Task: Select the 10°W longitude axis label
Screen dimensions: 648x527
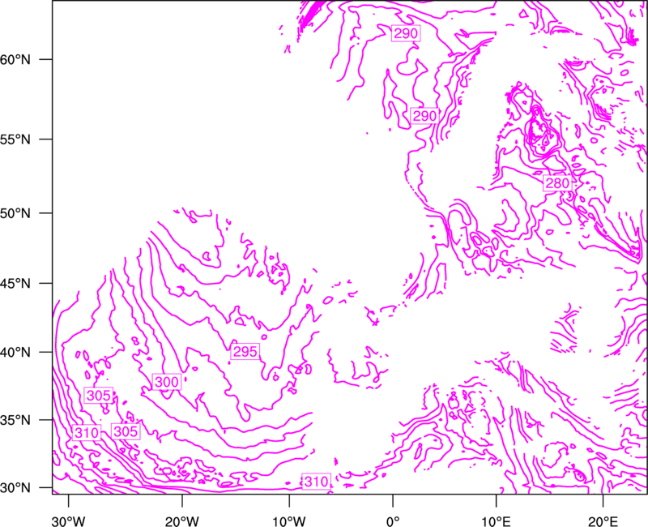Action: (x=289, y=521)
